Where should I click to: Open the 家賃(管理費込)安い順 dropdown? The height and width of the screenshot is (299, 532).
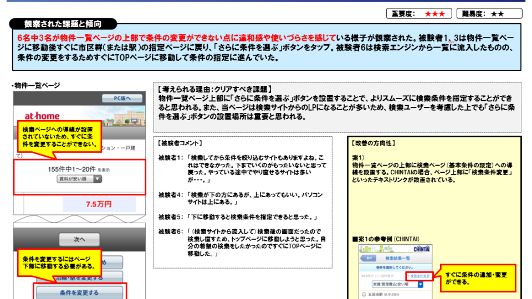click(398, 285)
